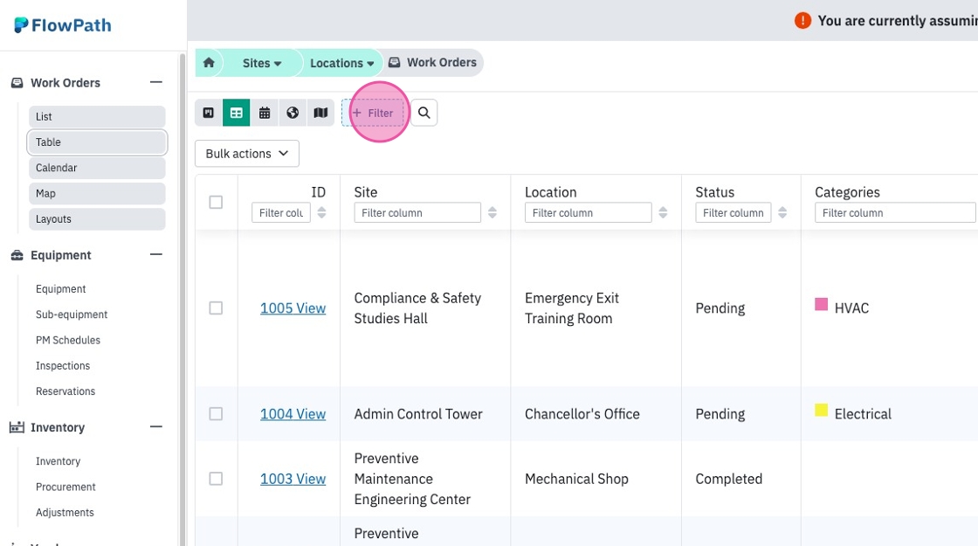Open the 1003 View link
This screenshot has height=546, width=978.
tap(293, 479)
